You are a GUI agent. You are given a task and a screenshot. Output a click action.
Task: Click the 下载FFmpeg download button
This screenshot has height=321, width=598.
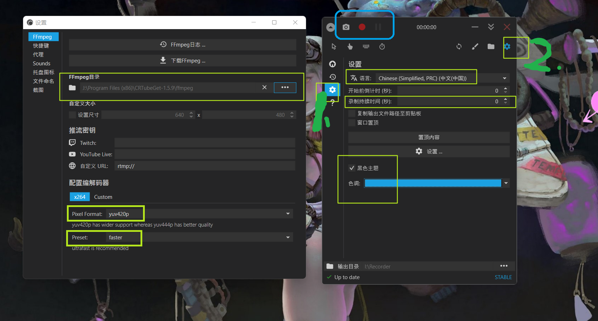click(x=182, y=60)
